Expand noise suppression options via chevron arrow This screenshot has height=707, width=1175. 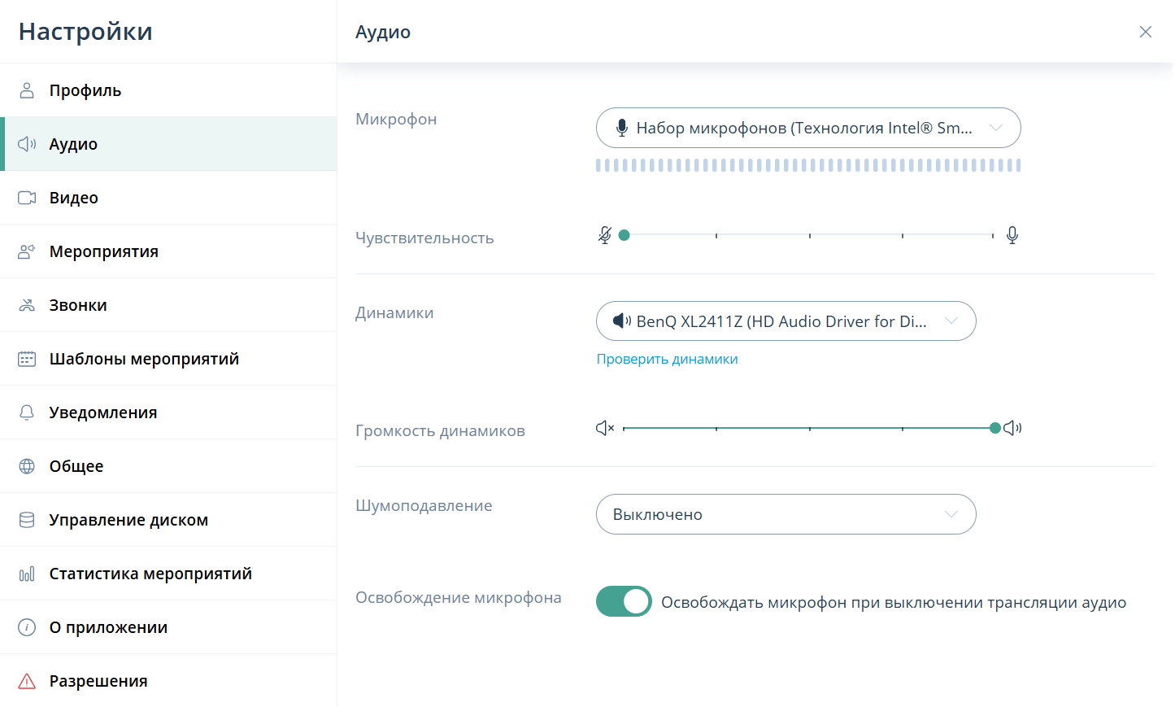coord(951,514)
